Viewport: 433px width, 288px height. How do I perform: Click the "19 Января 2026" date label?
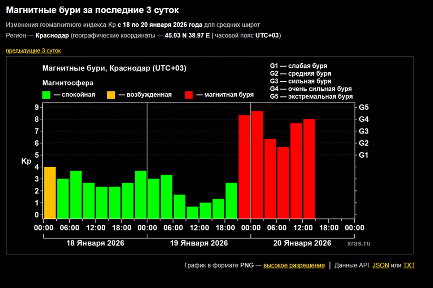pos(199,243)
